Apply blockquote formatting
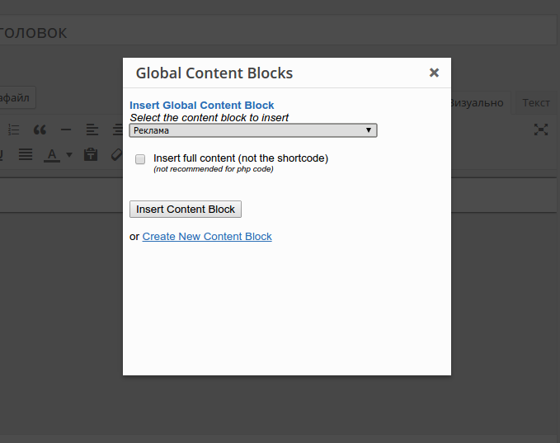The image size is (560, 443). 40,130
